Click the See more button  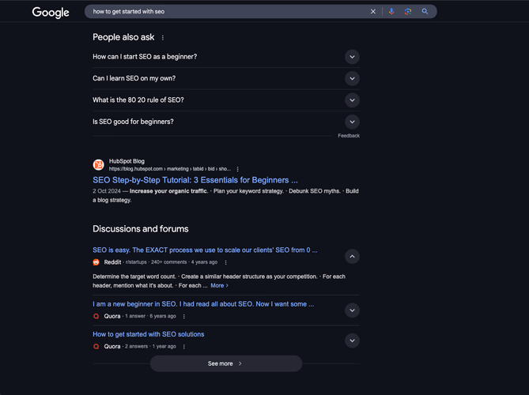(x=225, y=363)
